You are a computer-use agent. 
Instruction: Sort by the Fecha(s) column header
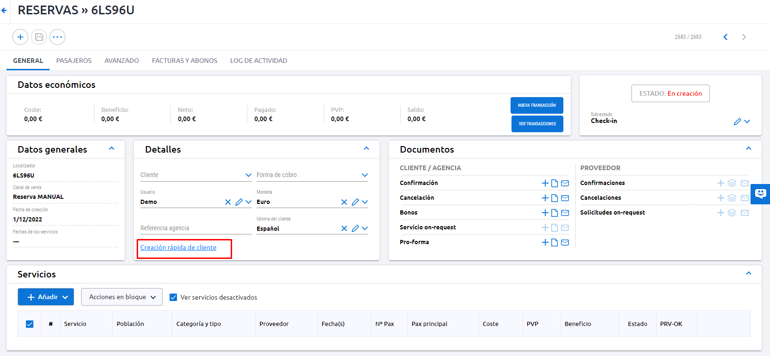coord(333,324)
